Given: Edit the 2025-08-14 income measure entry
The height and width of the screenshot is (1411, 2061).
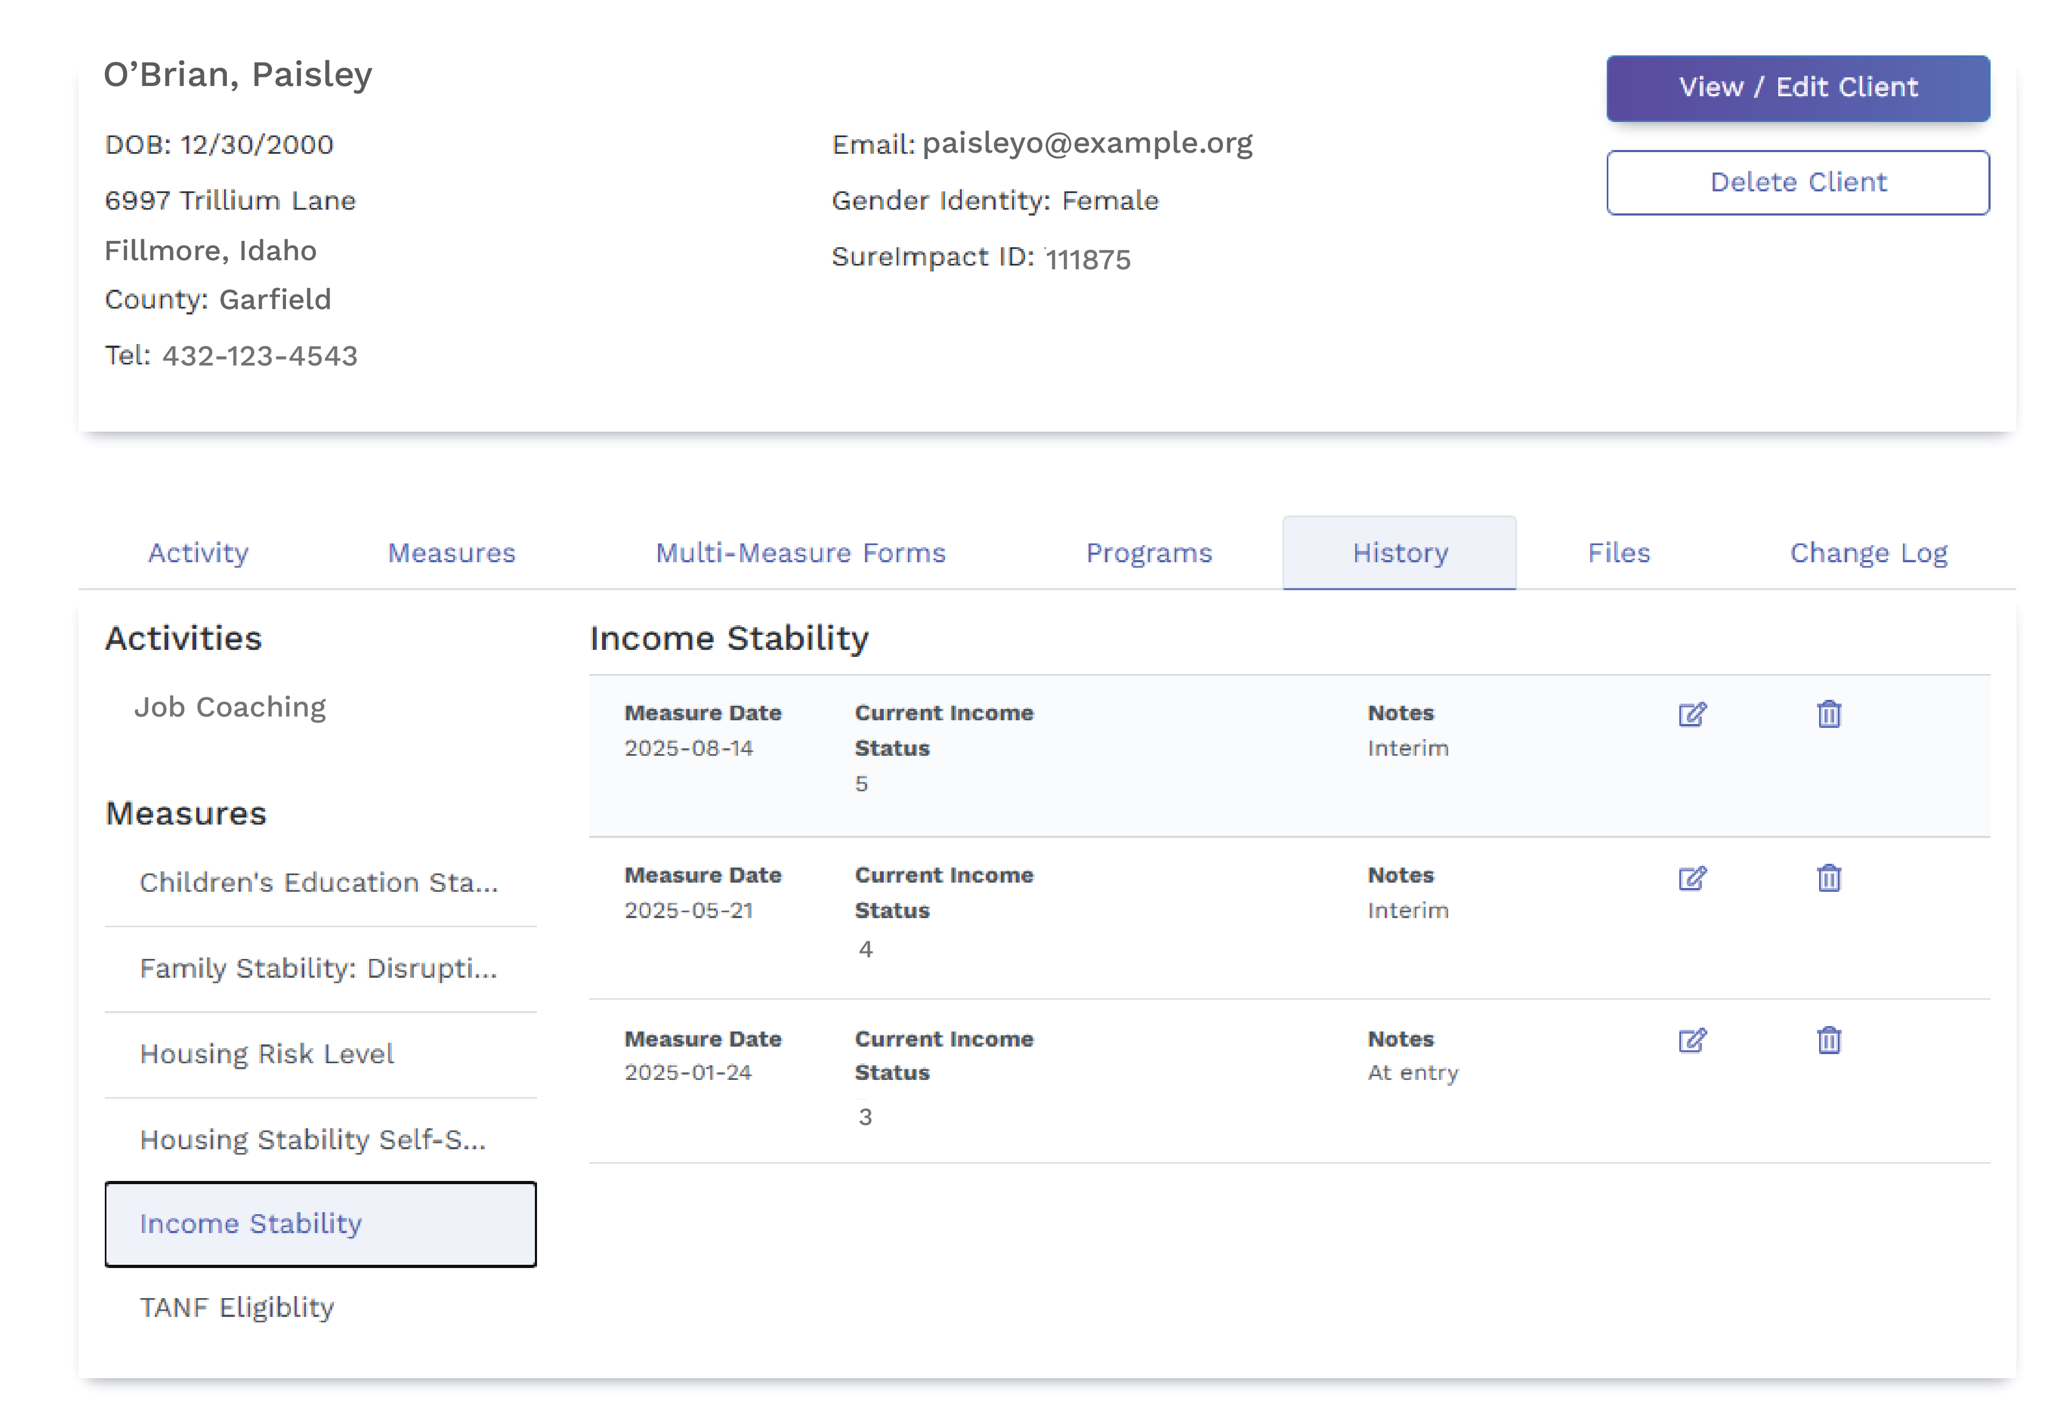Looking at the screenshot, I should point(1691,714).
